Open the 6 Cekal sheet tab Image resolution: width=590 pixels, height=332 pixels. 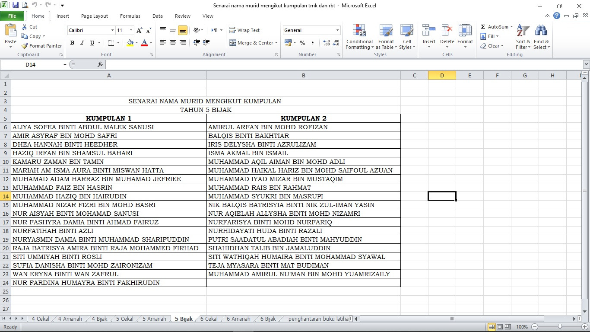[209, 319]
